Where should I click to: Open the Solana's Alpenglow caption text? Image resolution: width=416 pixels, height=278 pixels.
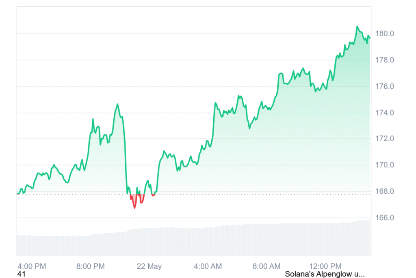(x=325, y=274)
